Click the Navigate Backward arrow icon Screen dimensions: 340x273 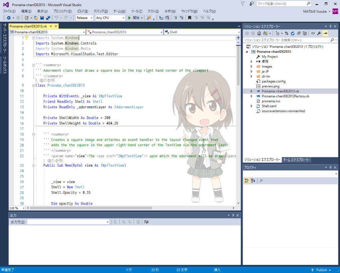tap(9, 18)
